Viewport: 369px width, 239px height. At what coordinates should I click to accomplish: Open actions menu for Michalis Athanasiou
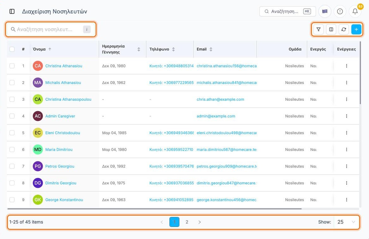(346, 83)
